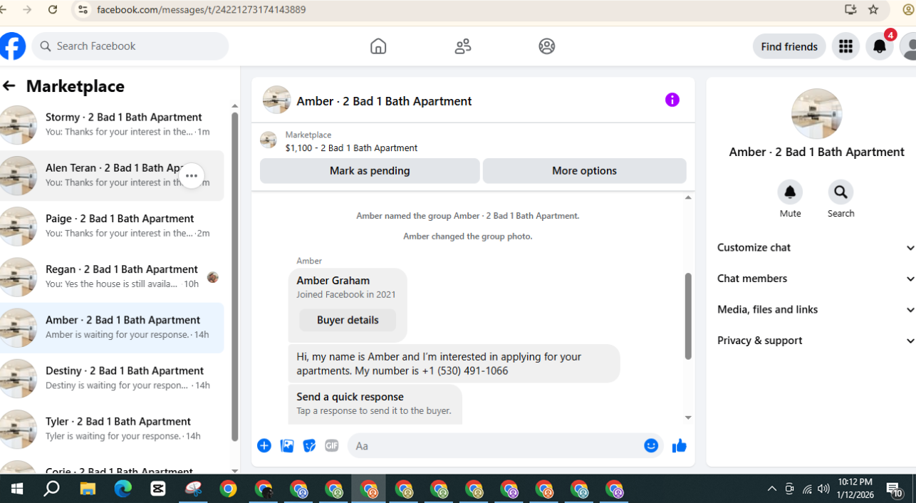Open the Groups icon in top navigation
Viewport: 916px width, 503px height.
547,46
